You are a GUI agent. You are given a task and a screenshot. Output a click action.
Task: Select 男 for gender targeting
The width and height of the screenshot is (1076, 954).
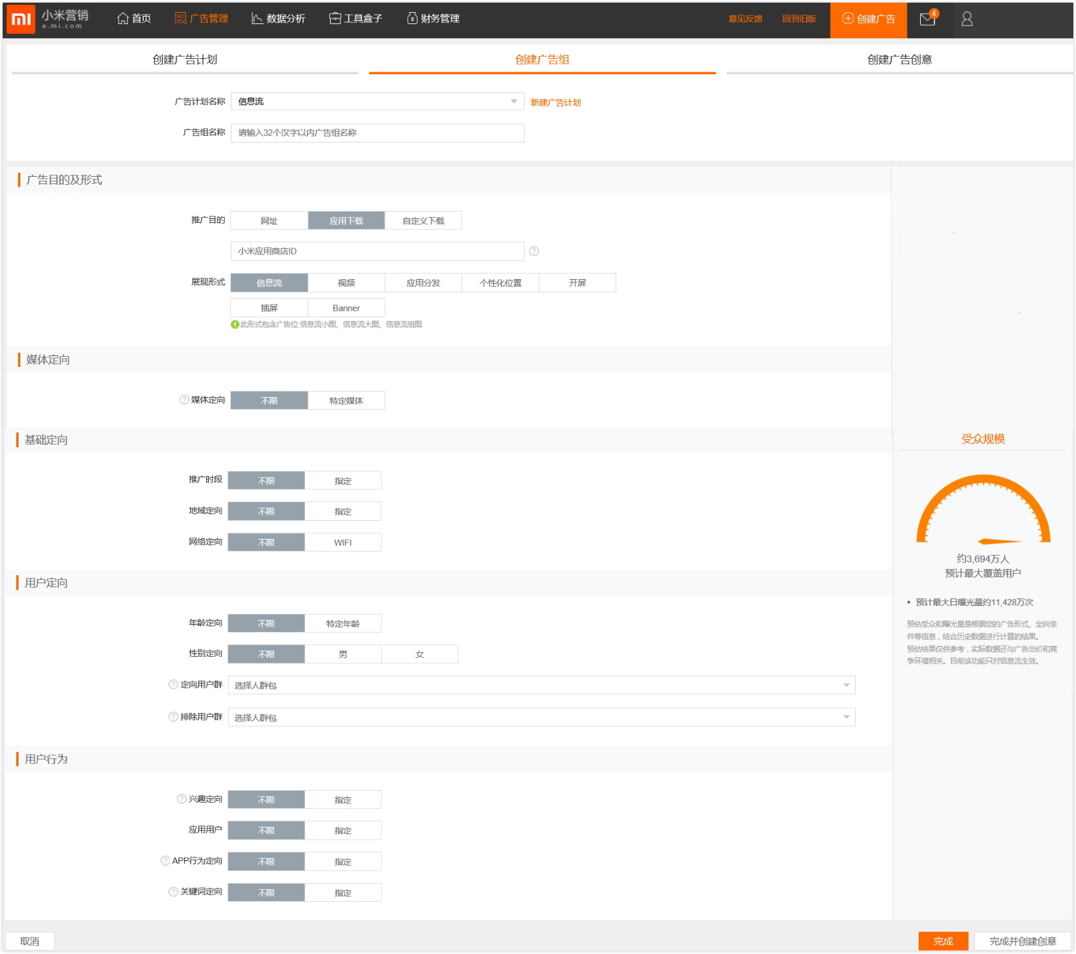click(343, 654)
